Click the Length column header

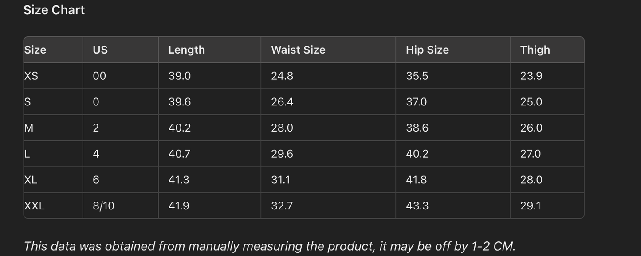pyautogui.click(x=186, y=50)
